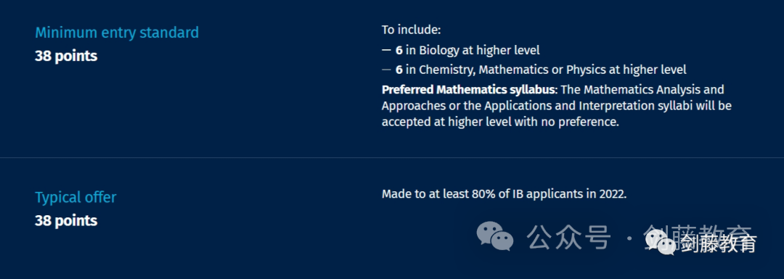The width and height of the screenshot is (784, 279).
Task: Click the bold '6' in Biology requirement
Action: [x=399, y=50]
